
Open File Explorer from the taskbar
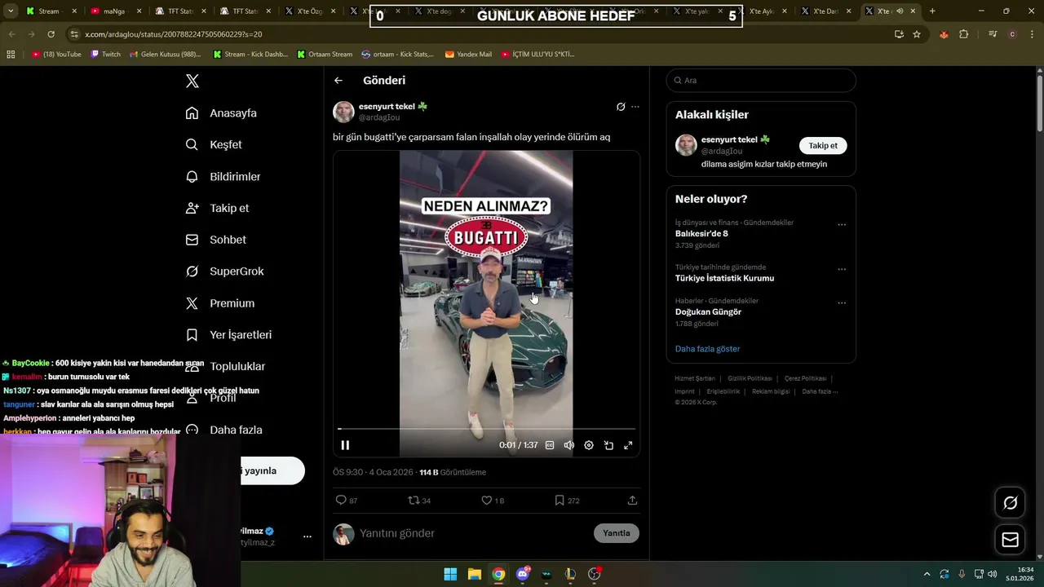tap(474, 574)
